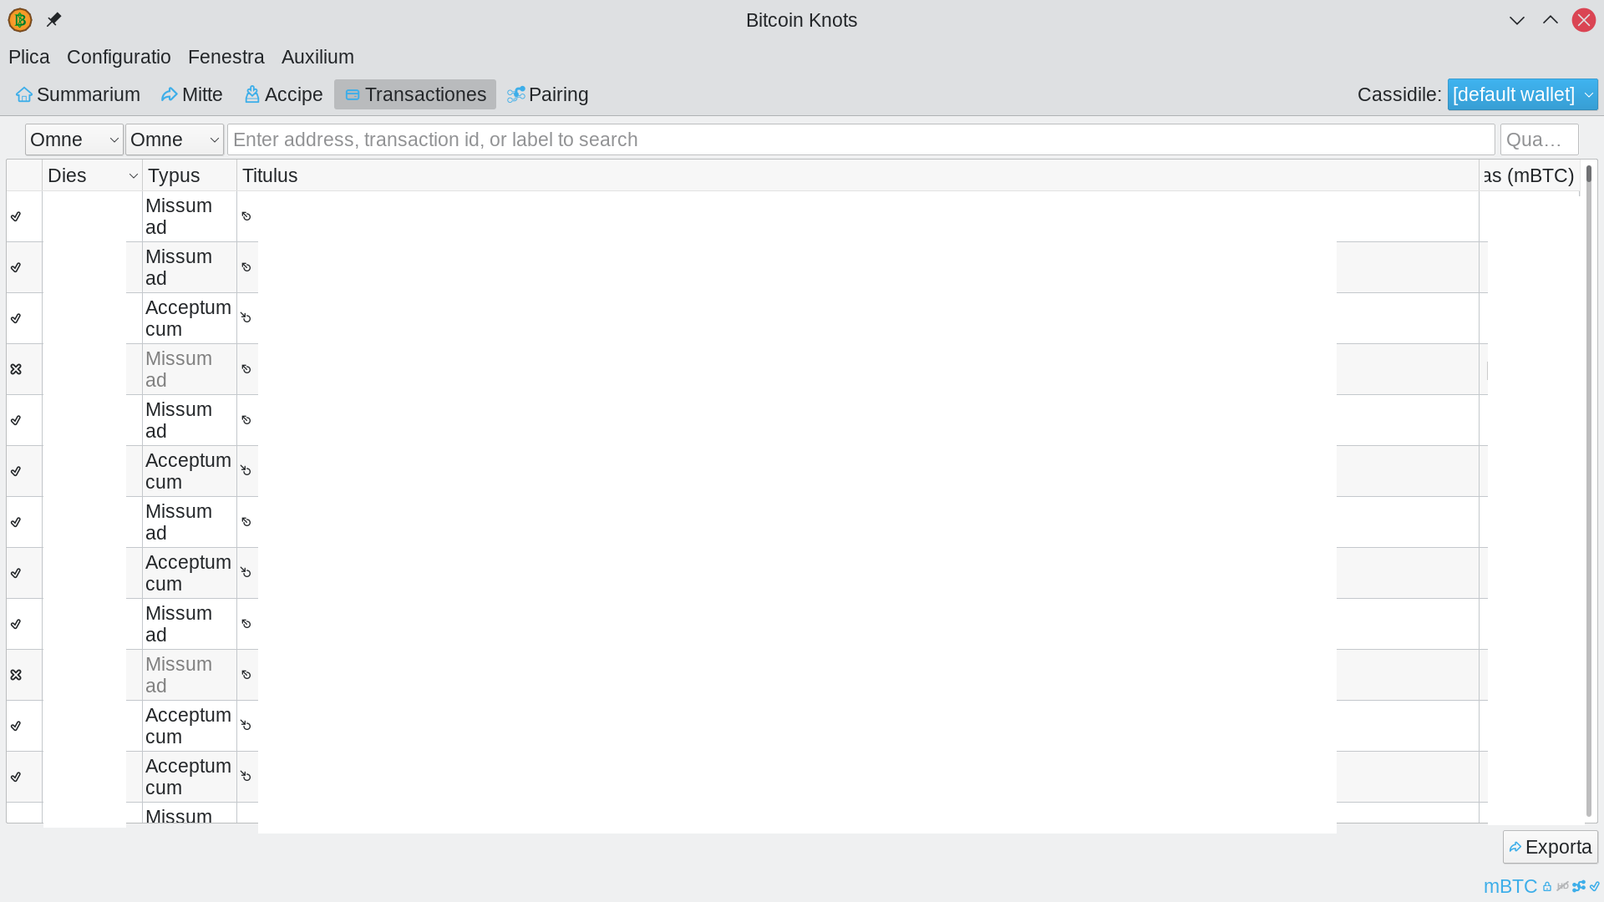
Task: Toggle the pin window icon
Action: point(54,19)
